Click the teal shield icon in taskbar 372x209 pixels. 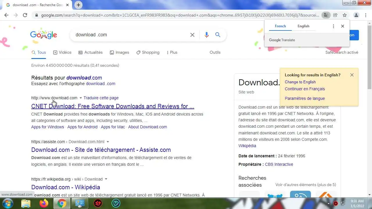click(x=116, y=203)
